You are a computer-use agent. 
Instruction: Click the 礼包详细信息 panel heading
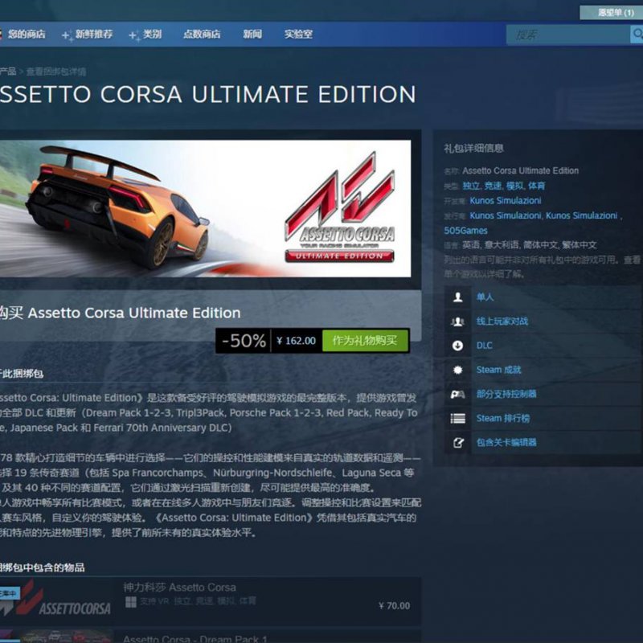click(473, 149)
